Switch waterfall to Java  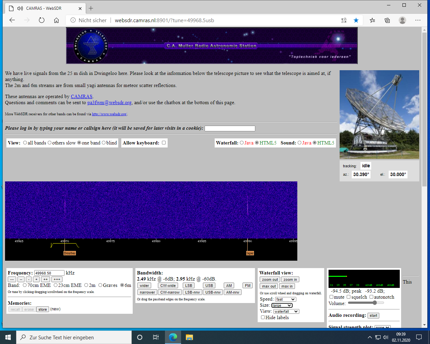point(242,143)
